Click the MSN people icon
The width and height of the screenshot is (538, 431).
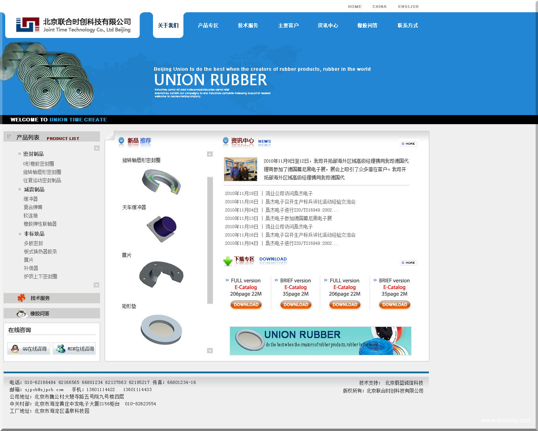pyautogui.click(x=60, y=349)
